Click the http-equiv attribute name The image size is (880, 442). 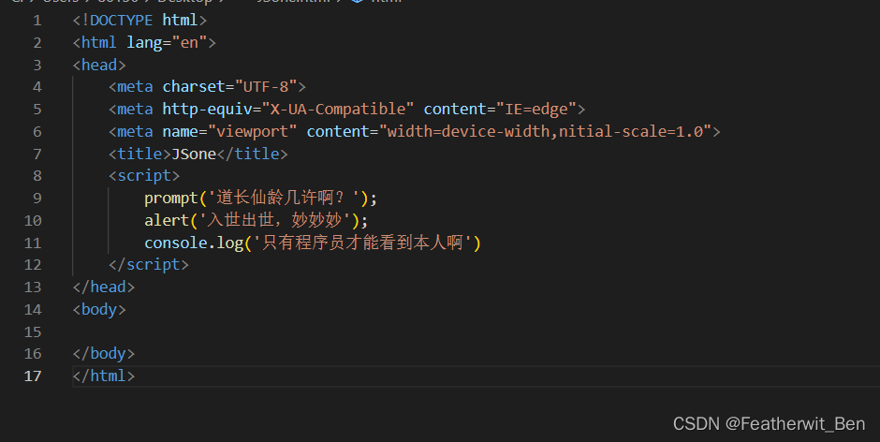[x=207, y=109]
